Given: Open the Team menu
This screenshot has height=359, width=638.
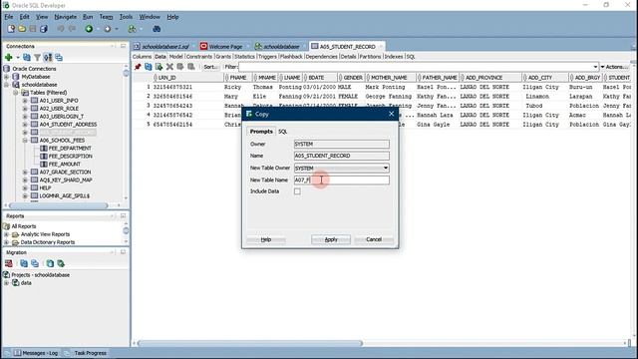Looking at the screenshot, I should click(106, 17).
